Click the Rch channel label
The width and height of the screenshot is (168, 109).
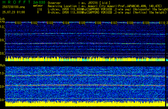pyautogui.click(x=3, y=65)
